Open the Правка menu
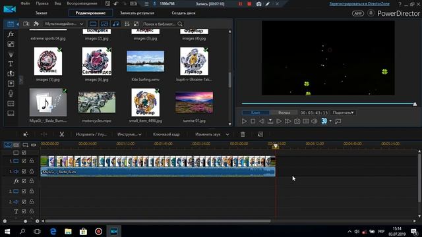Image resolution: width=422 pixels, height=237 pixels. click(x=42, y=3)
